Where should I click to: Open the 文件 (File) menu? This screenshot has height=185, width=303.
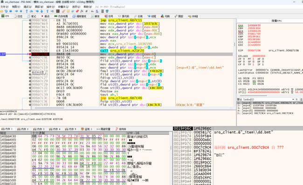tap(5, 7)
